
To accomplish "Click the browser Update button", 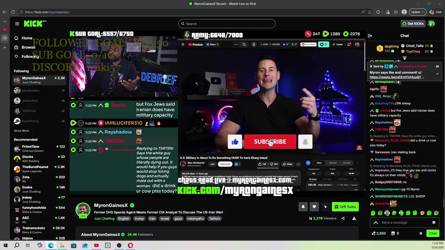I will 418,12.
